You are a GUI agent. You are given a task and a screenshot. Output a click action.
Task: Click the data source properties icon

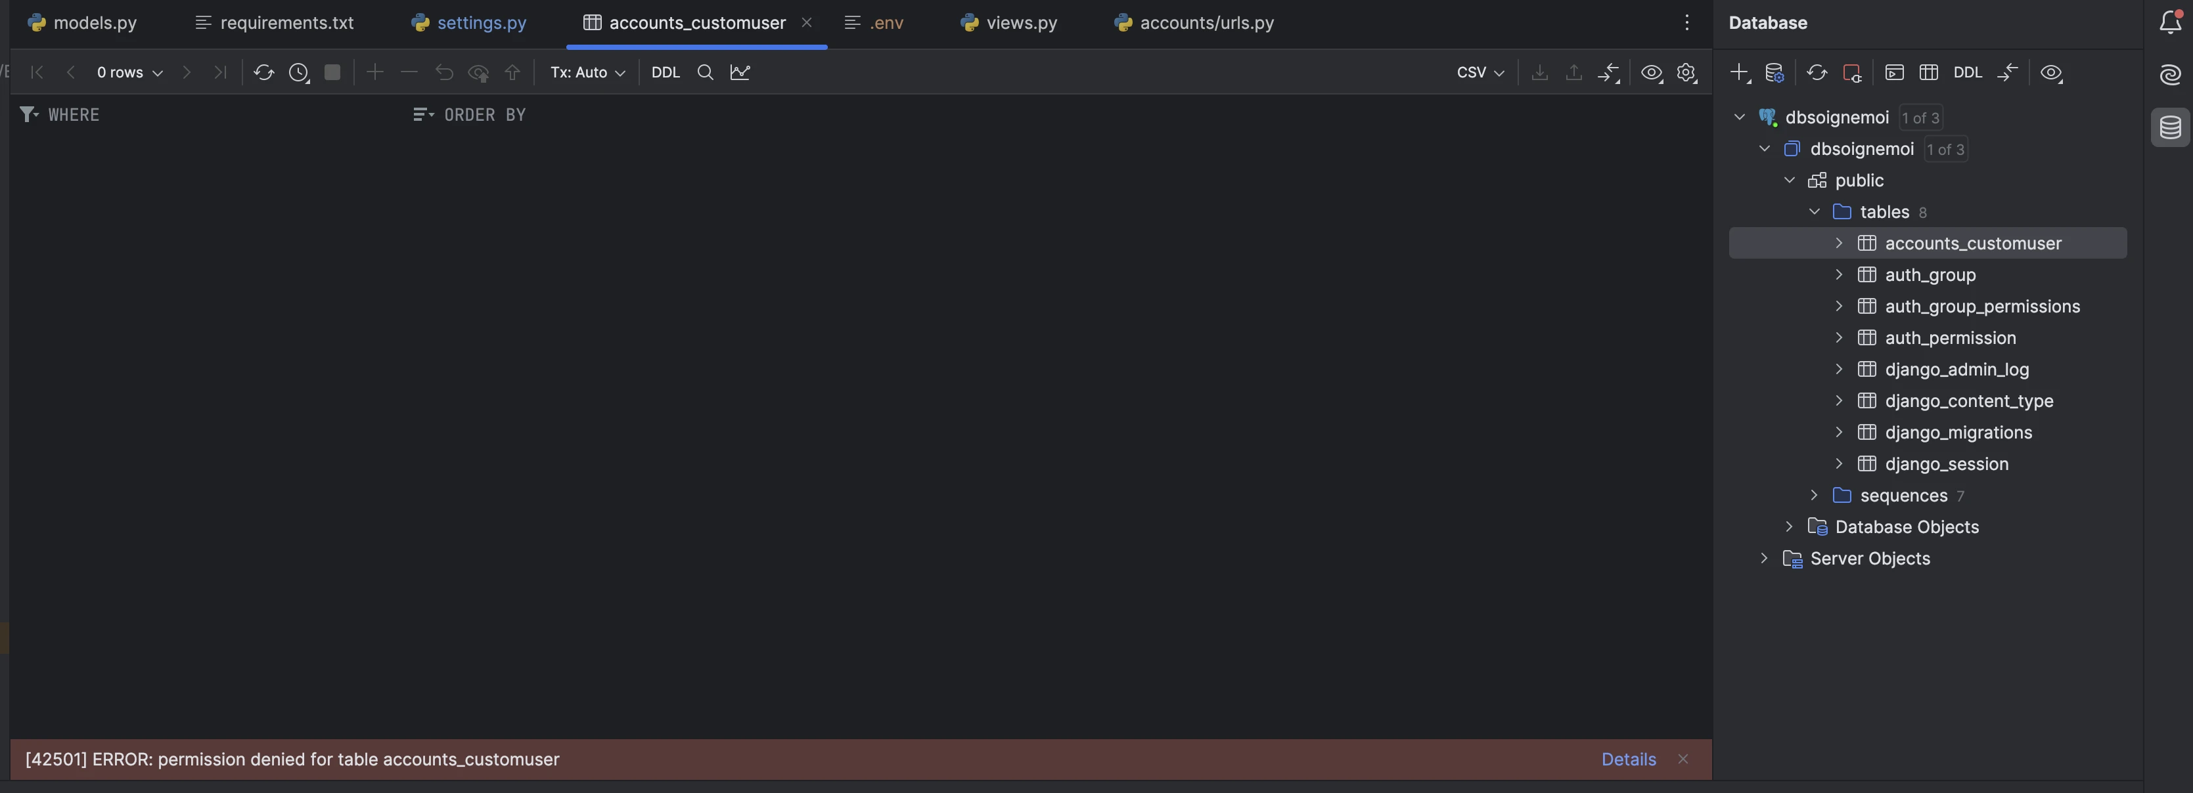tap(1774, 73)
